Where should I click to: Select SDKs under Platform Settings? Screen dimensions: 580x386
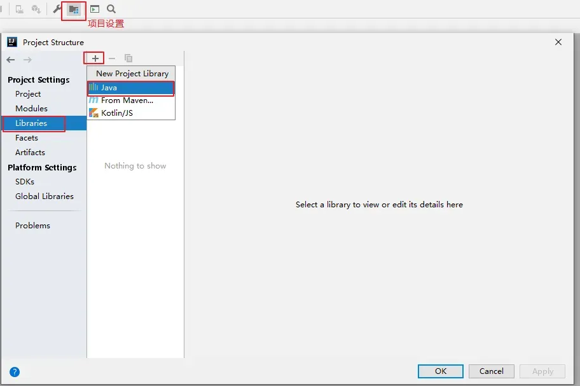point(25,182)
